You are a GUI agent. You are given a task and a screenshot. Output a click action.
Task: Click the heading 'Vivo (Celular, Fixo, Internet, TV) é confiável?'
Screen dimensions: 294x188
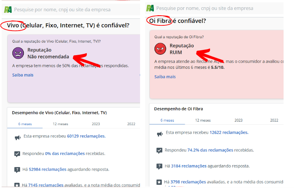[x=68, y=25]
